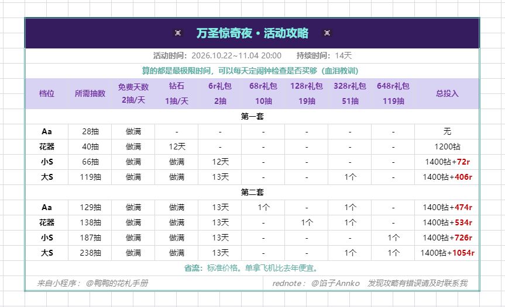The image size is (505, 307).
Task: Click the 129抽 cell
Action: [90, 207]
